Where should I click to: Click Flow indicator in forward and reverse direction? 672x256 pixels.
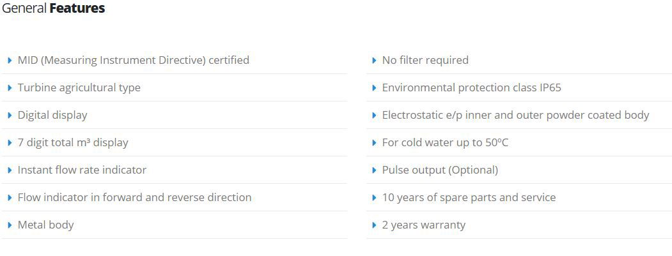134,197
